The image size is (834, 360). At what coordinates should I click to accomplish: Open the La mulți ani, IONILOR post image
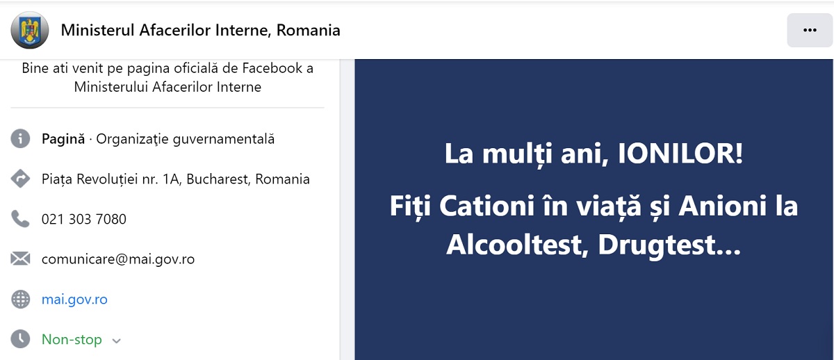(594, 209)
